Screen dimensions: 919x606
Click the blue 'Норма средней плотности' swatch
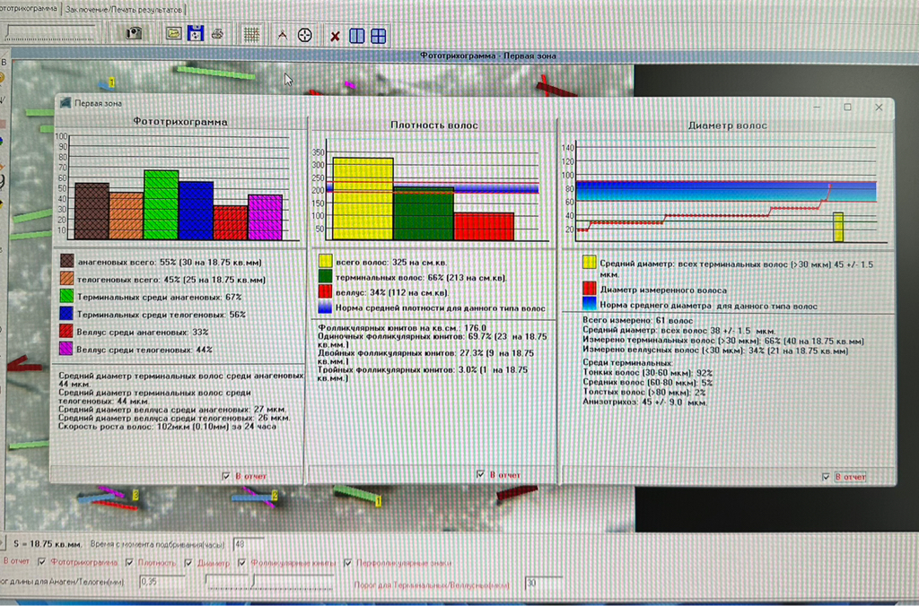325,307
